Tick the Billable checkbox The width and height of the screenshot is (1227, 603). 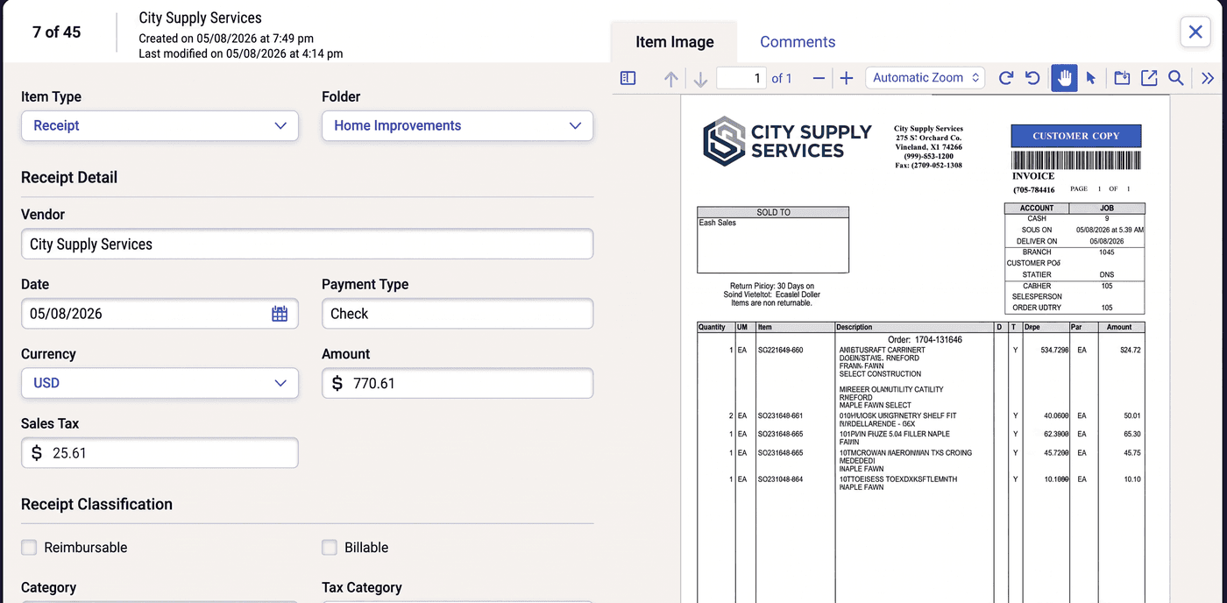330,547
